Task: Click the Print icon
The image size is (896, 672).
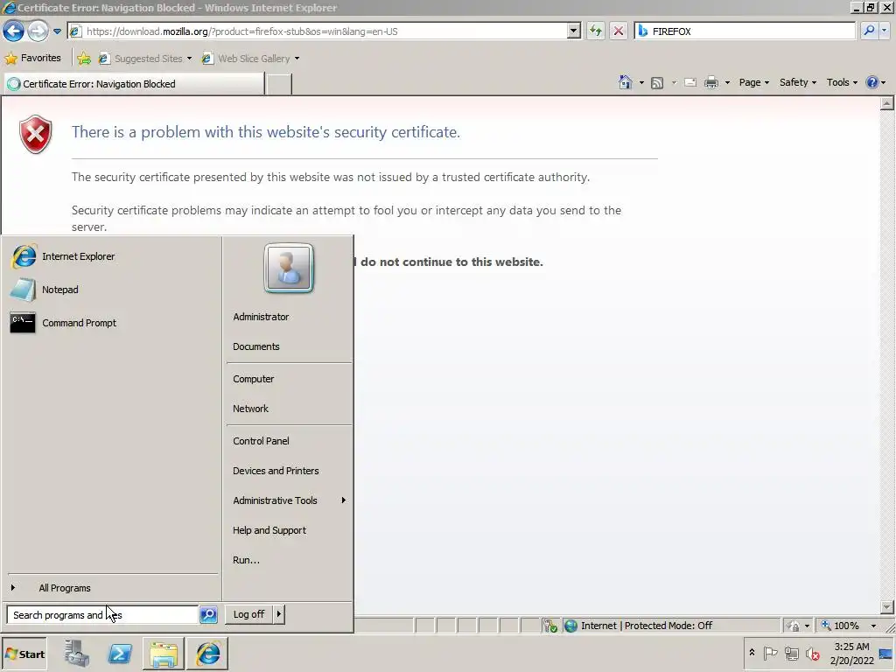Action: click(710, 82)
